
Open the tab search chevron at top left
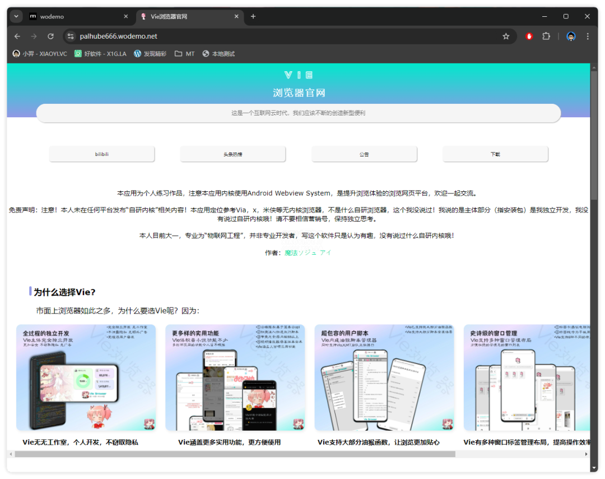coord(16,16)
